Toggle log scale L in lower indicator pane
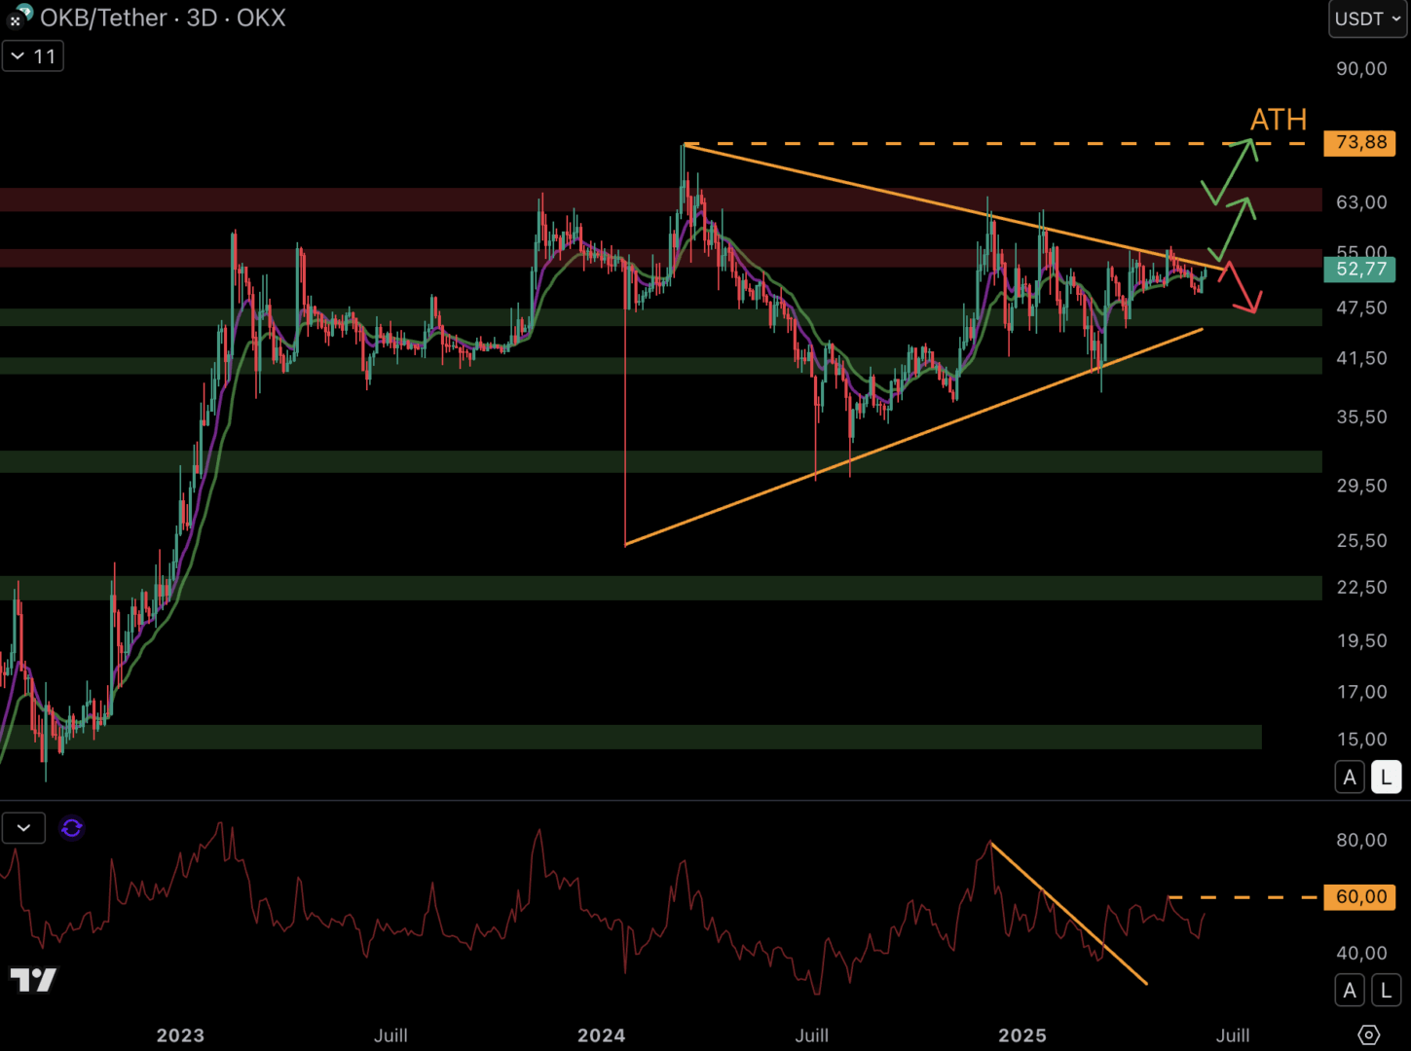Screen dimensions: 1411x1051 (x=1387, y=991)
